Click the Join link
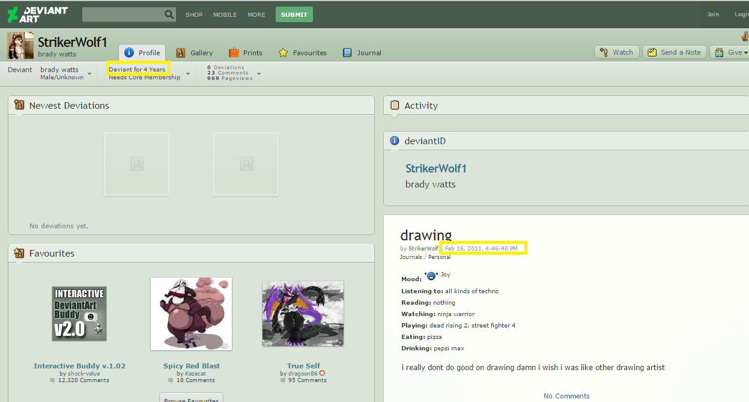The image size is (749, 402). pos(713,14)
